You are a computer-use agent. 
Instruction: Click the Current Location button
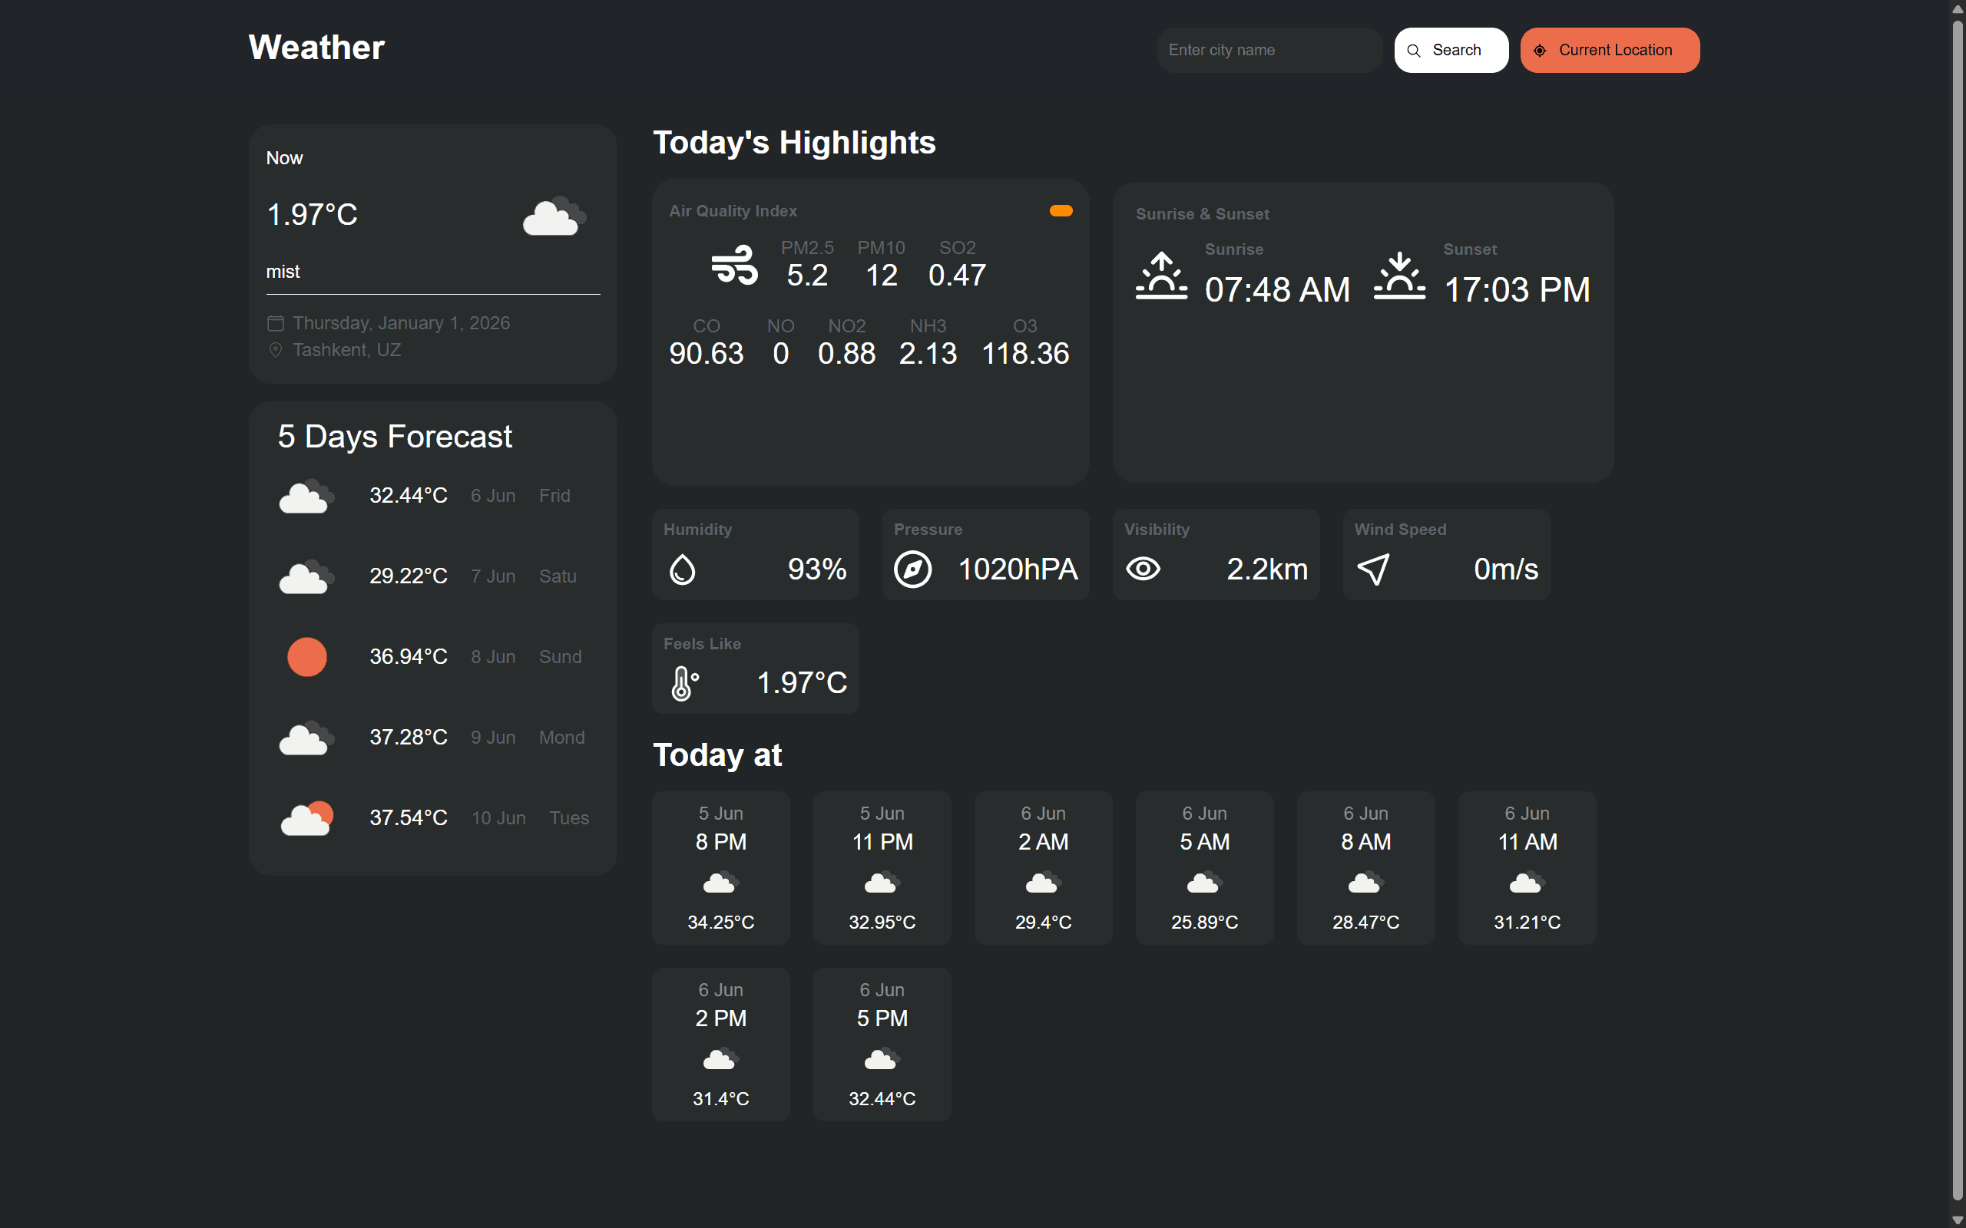coord(1610,50)
